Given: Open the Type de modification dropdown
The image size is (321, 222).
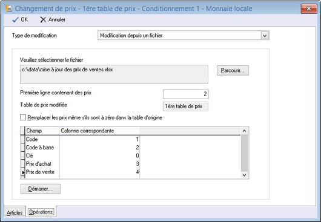Looking at the screenshot, I should (x=265, y=36).
